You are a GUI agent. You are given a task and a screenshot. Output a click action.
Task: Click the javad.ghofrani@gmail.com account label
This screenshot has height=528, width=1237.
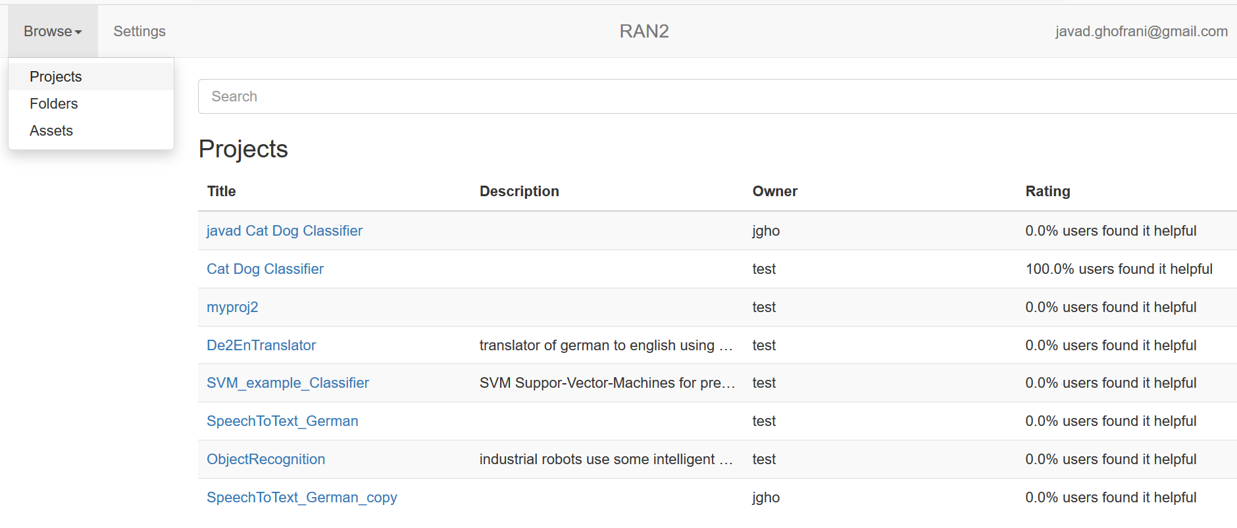point(1141,32)
